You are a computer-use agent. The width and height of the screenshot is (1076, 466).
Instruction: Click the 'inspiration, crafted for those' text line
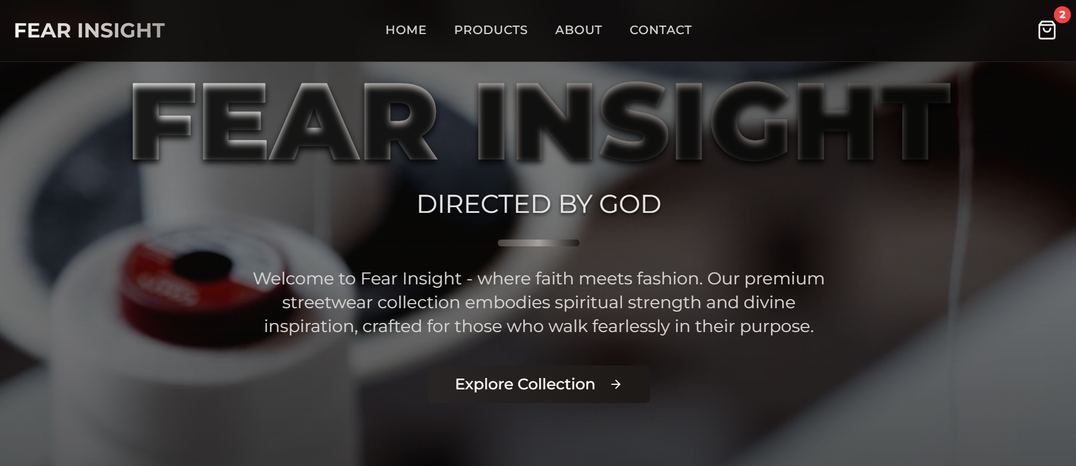tap(539, 326)
